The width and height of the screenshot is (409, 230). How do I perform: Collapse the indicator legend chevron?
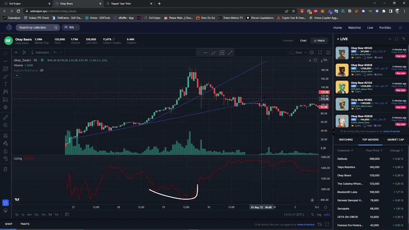click(17, 76)
